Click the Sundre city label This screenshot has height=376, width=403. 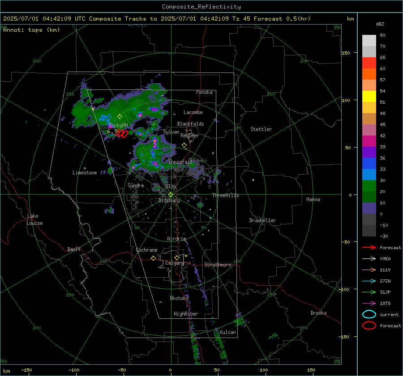click(x=136, y=185)
